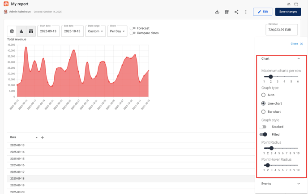Click the download report icon
308x194 pixels.
[x=217, y=12]
